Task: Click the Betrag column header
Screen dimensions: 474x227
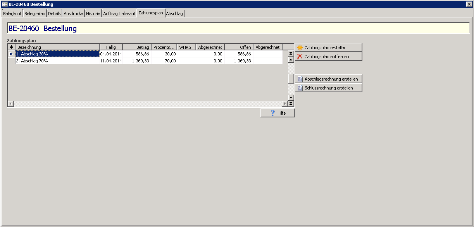Action: (137, 47)
